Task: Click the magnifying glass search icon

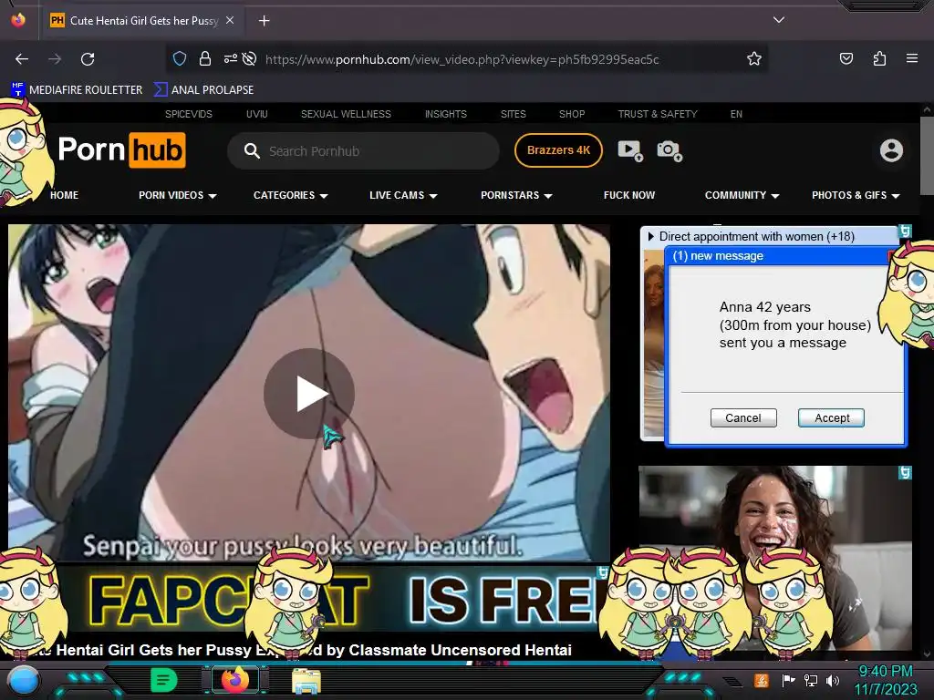Action: pos(252,151)
